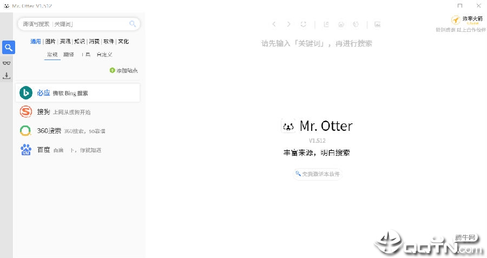
Task: Choose the Baidu paw logo icon
Action: click(x=26, y=150)
